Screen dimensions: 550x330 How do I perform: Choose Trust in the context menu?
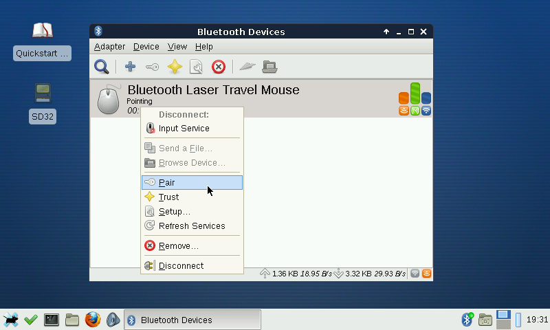pos(168,197)
